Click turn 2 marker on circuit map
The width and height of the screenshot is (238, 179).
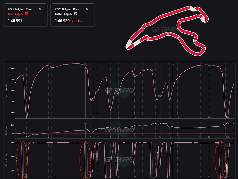143,28
